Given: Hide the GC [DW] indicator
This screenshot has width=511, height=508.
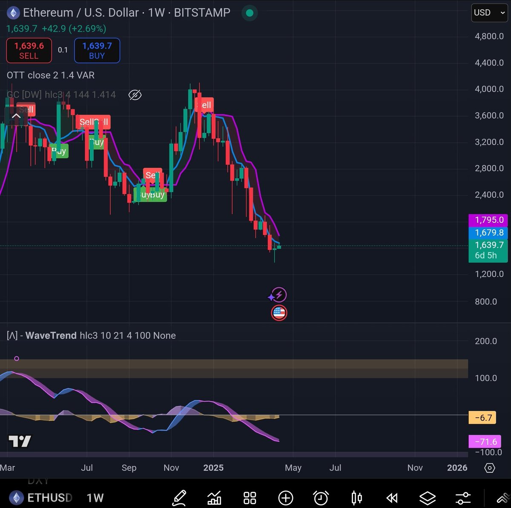Looking at the screenshot, I should pos(135,95).
